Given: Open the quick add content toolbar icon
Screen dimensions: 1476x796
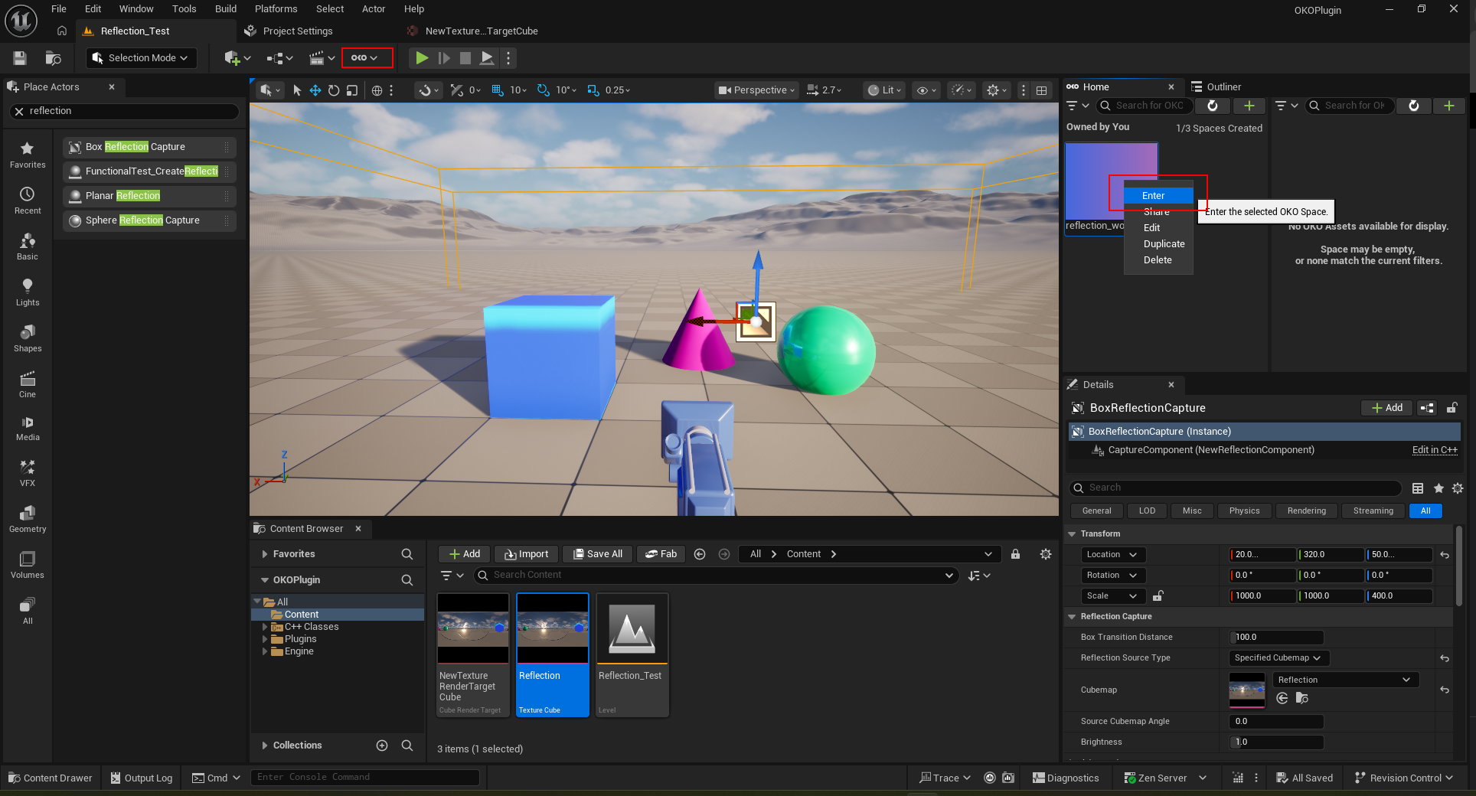Looking at the screenshot, I should click(237, 58).
